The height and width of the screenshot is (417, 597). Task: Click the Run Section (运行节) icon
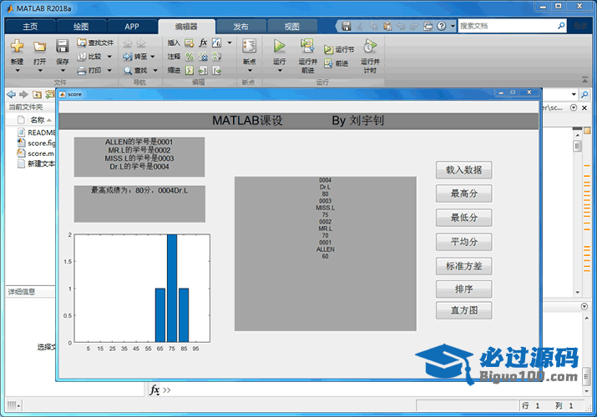pos(328,49)
